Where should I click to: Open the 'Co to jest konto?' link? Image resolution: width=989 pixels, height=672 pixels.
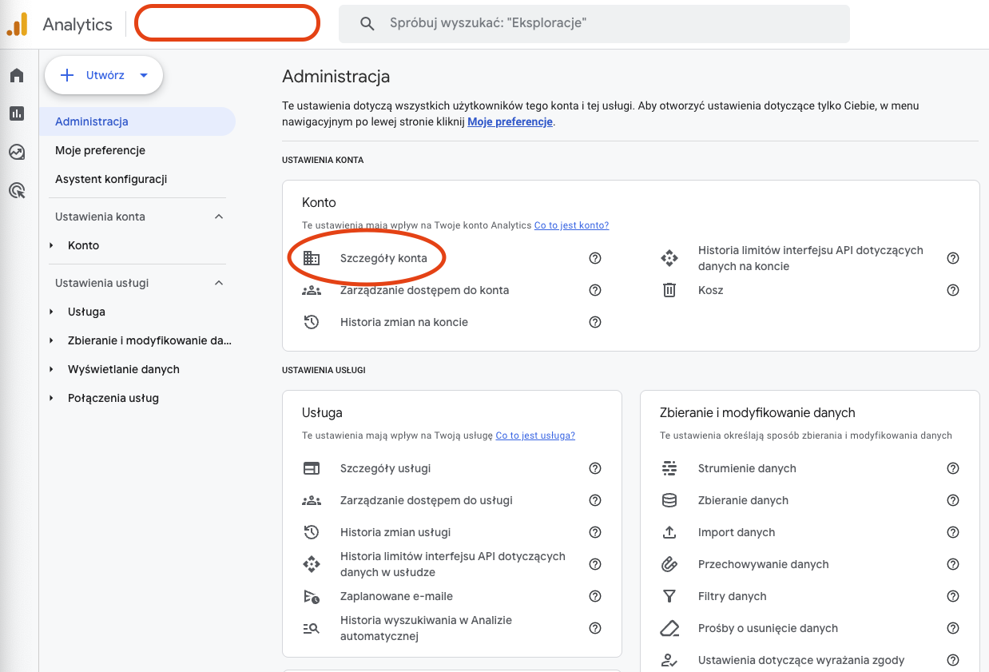click(x=570, y=225)
